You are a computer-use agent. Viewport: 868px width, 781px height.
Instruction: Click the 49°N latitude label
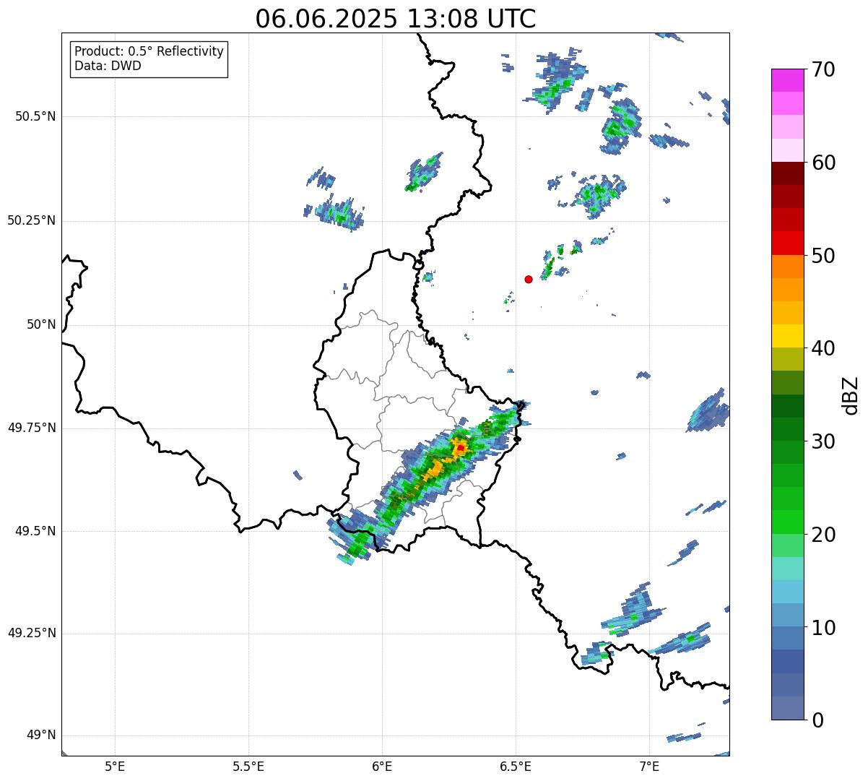coord(41,735)
